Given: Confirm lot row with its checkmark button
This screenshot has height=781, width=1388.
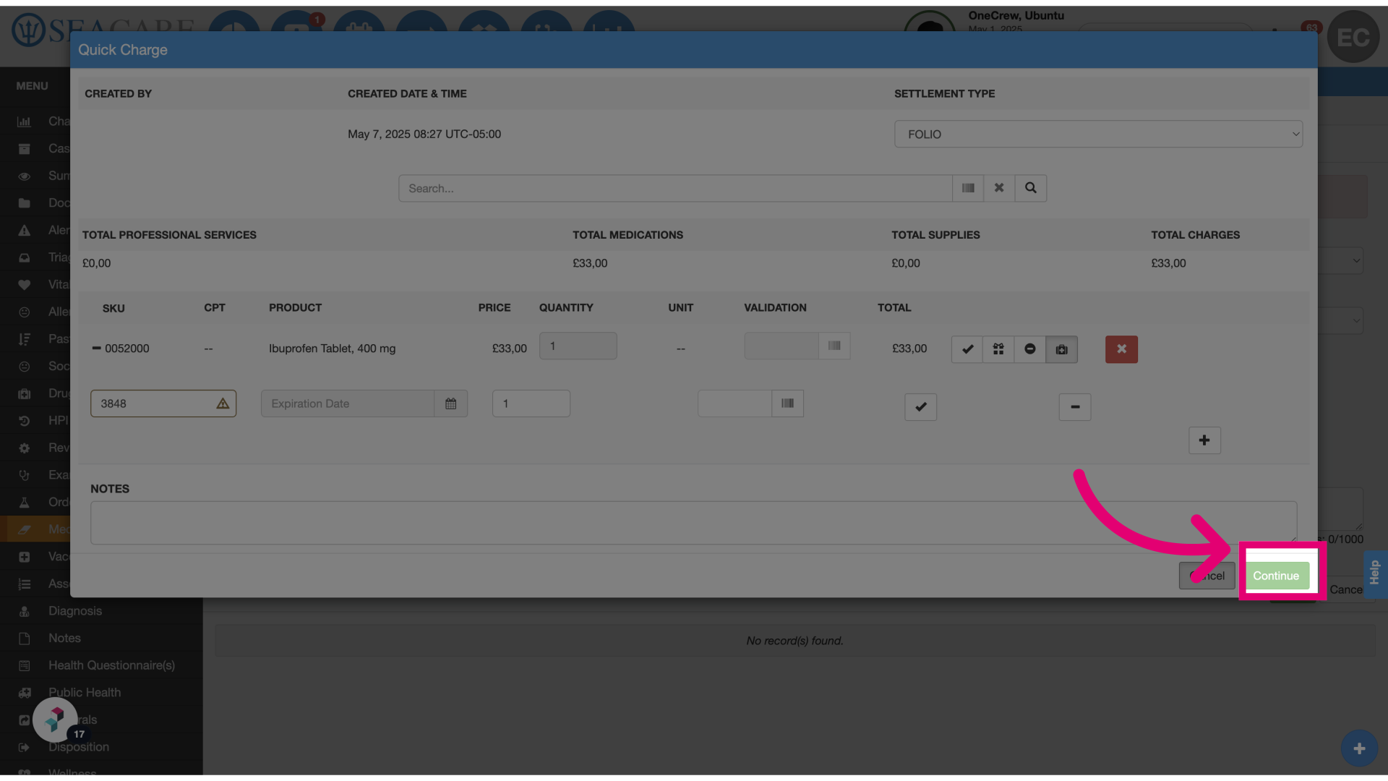Looking at the screenshot, I should click(920, 407).
